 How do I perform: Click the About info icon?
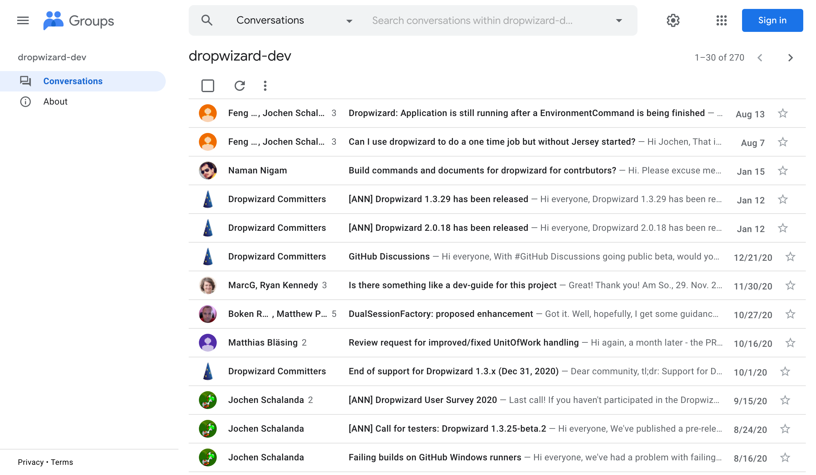pos(25,102)
